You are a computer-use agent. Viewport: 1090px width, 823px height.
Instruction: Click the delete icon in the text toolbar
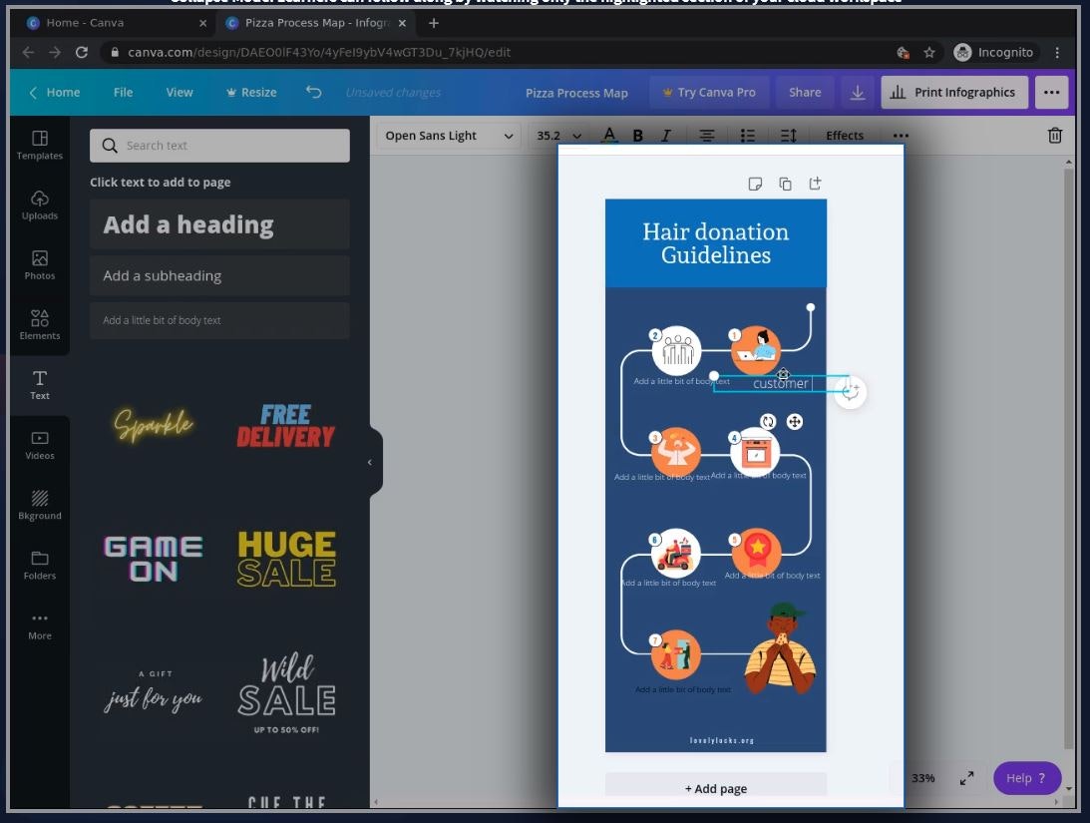coord(1054,135)
